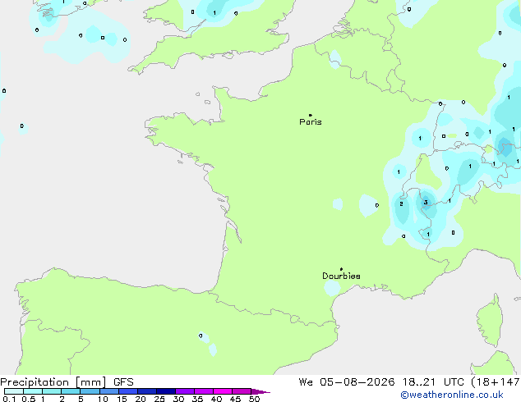Click the legend value label '50'
This screenshot has width=521, height=402.
(x=254, y=399)
